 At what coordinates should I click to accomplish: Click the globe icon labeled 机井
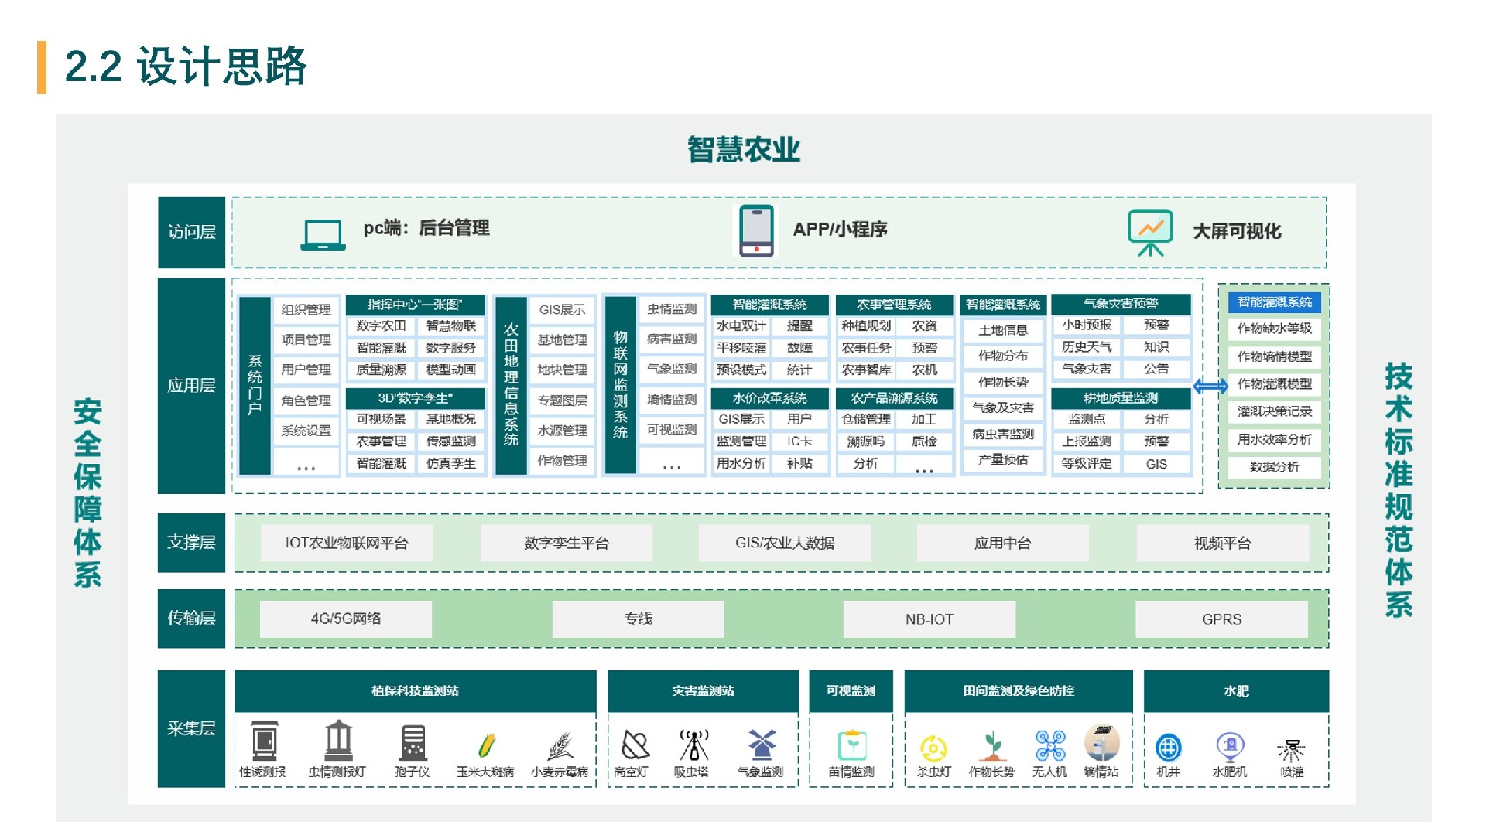coord(1168,748)
